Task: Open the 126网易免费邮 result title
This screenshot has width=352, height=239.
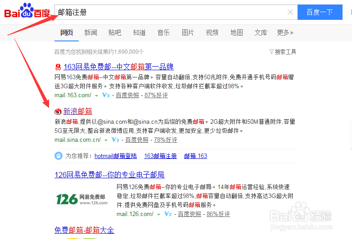Action: click(109, 175)
